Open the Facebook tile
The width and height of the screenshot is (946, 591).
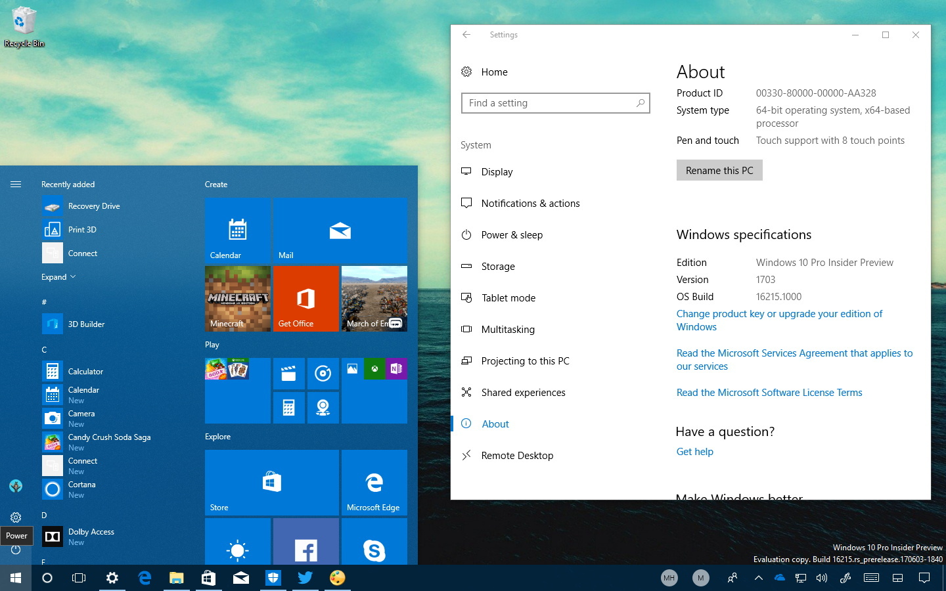pos(306,542)
